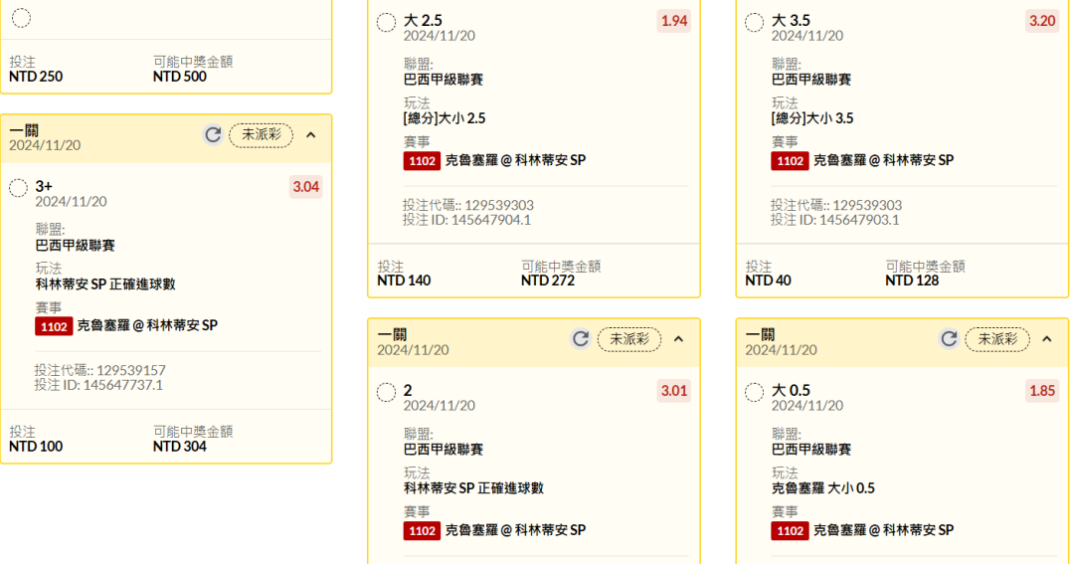Select the radio circle next to 3+
This screenshot has height=564, width=1074.
pos(19,188)
